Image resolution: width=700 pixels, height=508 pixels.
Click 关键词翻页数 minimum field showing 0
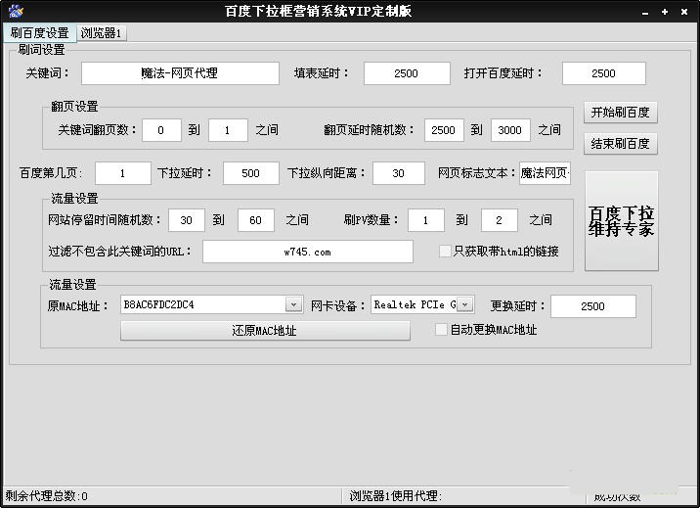pyautogui.click(x=161, y=130)
